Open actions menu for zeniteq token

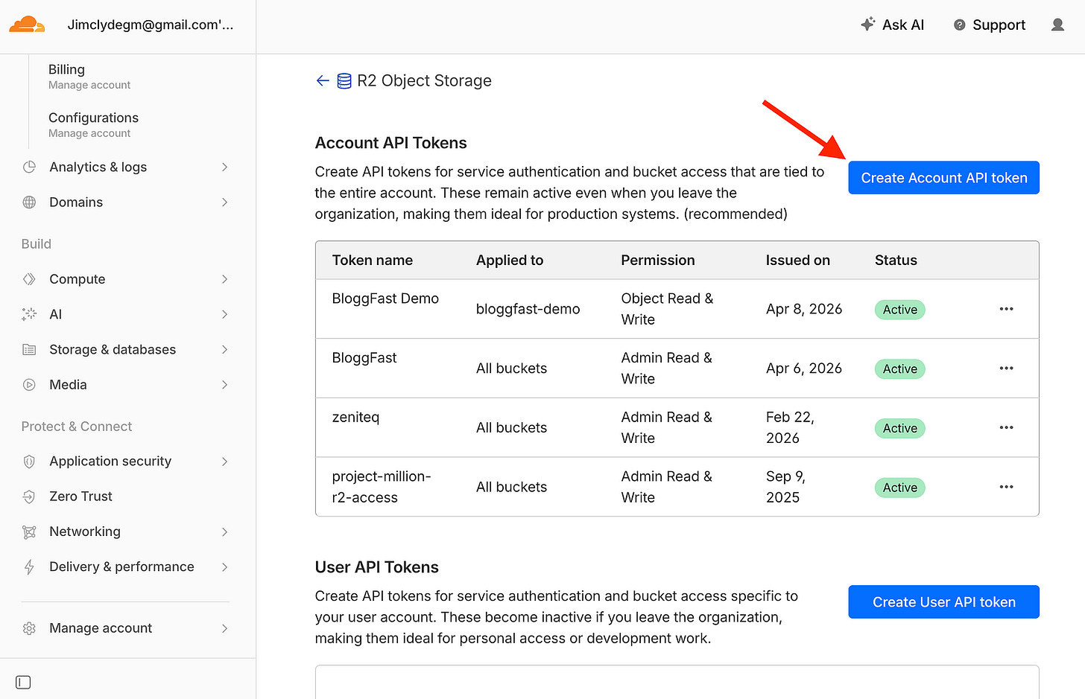1006,427
